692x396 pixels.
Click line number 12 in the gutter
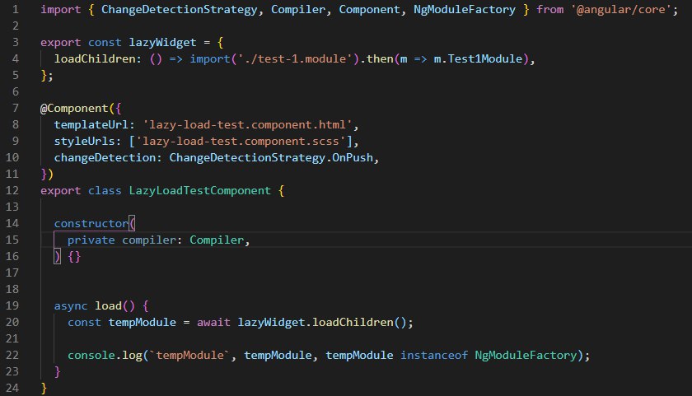(12, 190)
